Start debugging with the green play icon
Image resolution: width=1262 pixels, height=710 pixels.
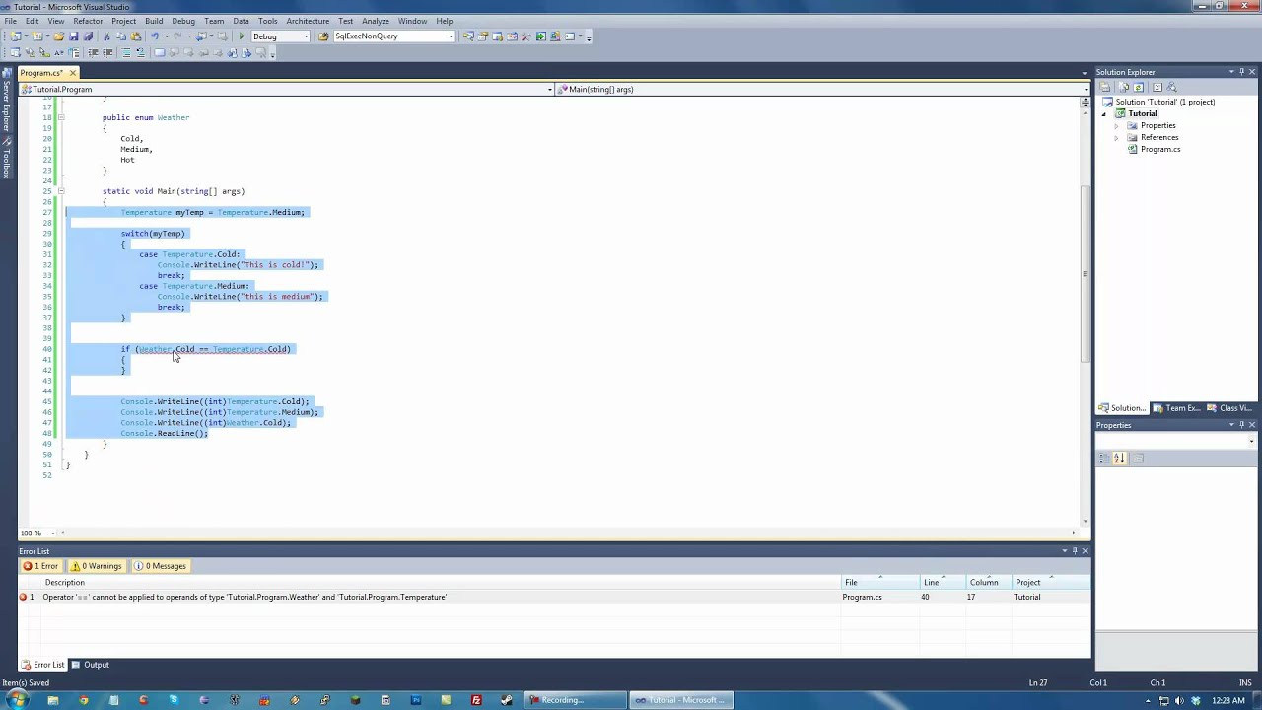tap(242, 36)
